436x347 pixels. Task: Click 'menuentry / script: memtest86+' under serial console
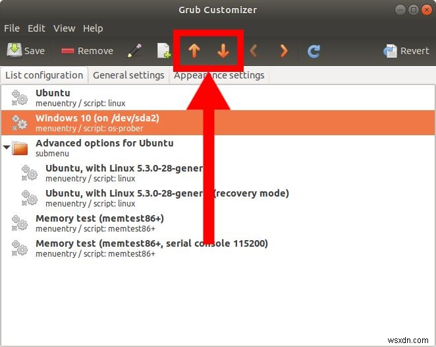coord(95,254)
